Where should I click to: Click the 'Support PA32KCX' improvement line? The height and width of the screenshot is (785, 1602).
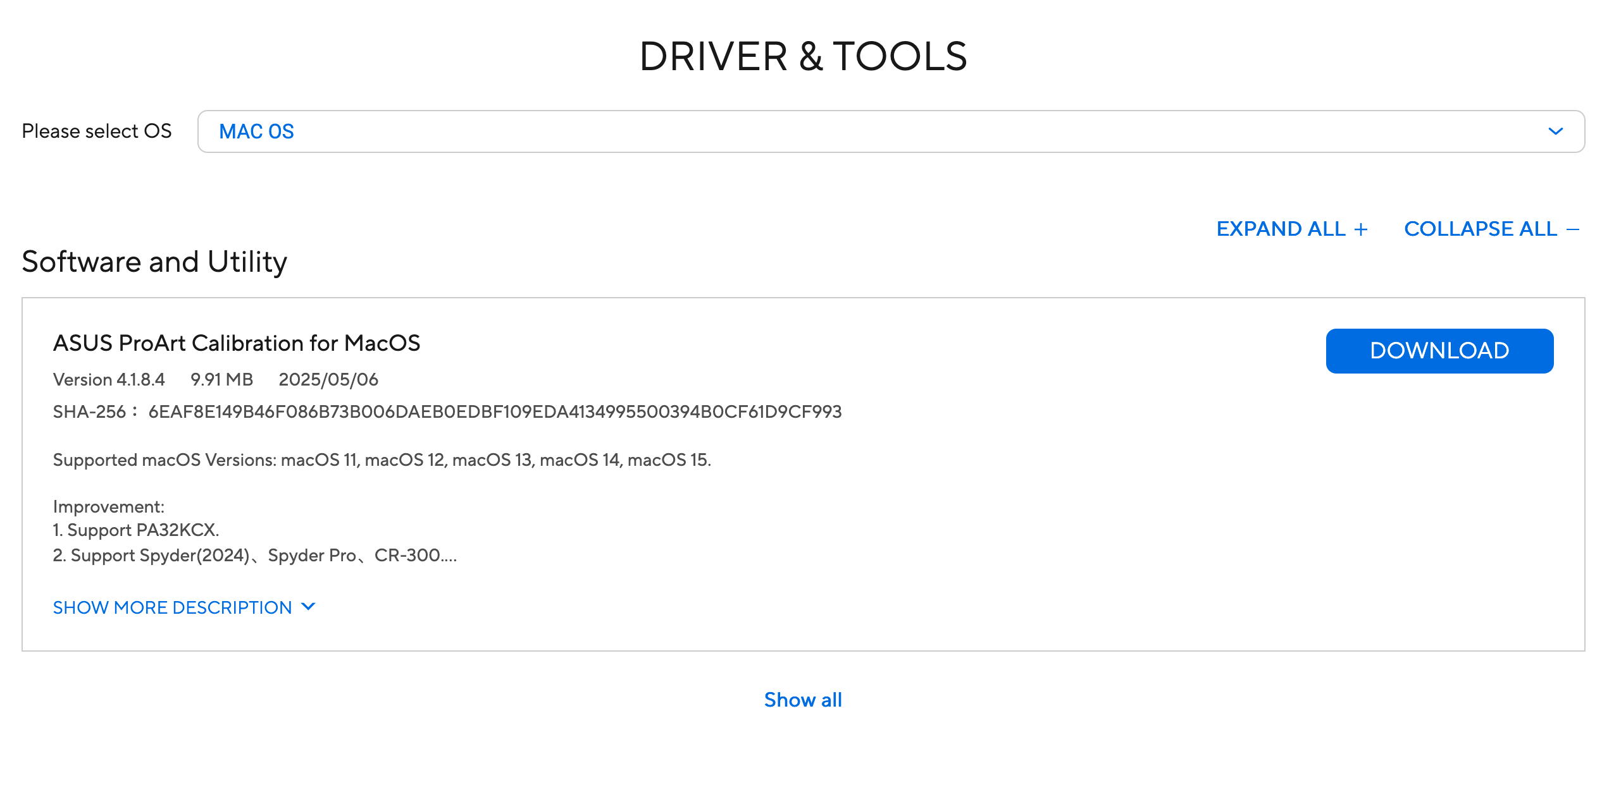click(136, 530)
